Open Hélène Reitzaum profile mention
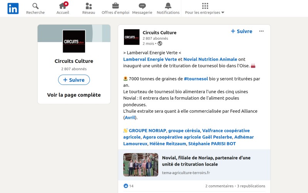 [168, 144]
